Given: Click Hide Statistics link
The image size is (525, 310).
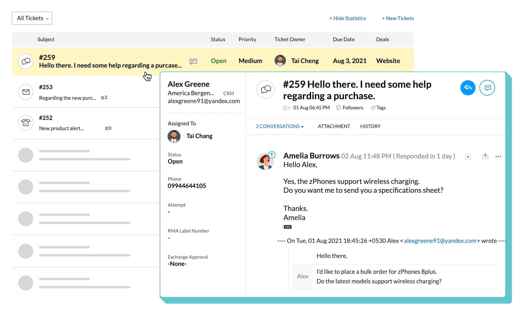Looking at the screenshot, I should click(347, 18).
